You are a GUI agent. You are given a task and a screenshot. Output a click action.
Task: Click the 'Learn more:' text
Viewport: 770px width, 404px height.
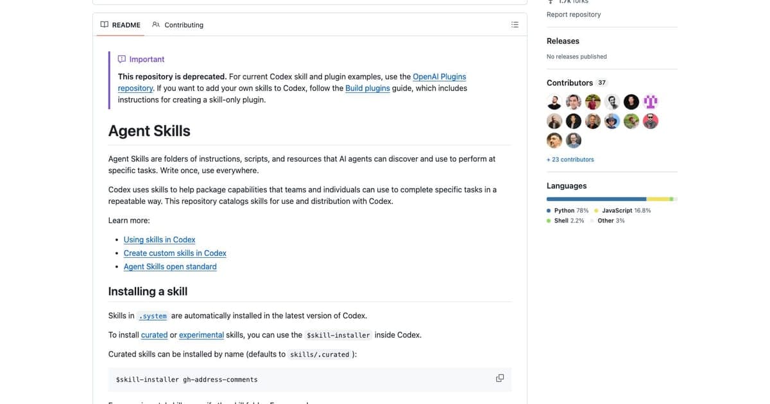coord(129,221)
